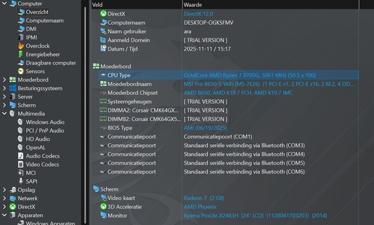Select the Bluetooth (COM3) value row
Viewport: 374px width, 225px height.
(x=244, y=145)
